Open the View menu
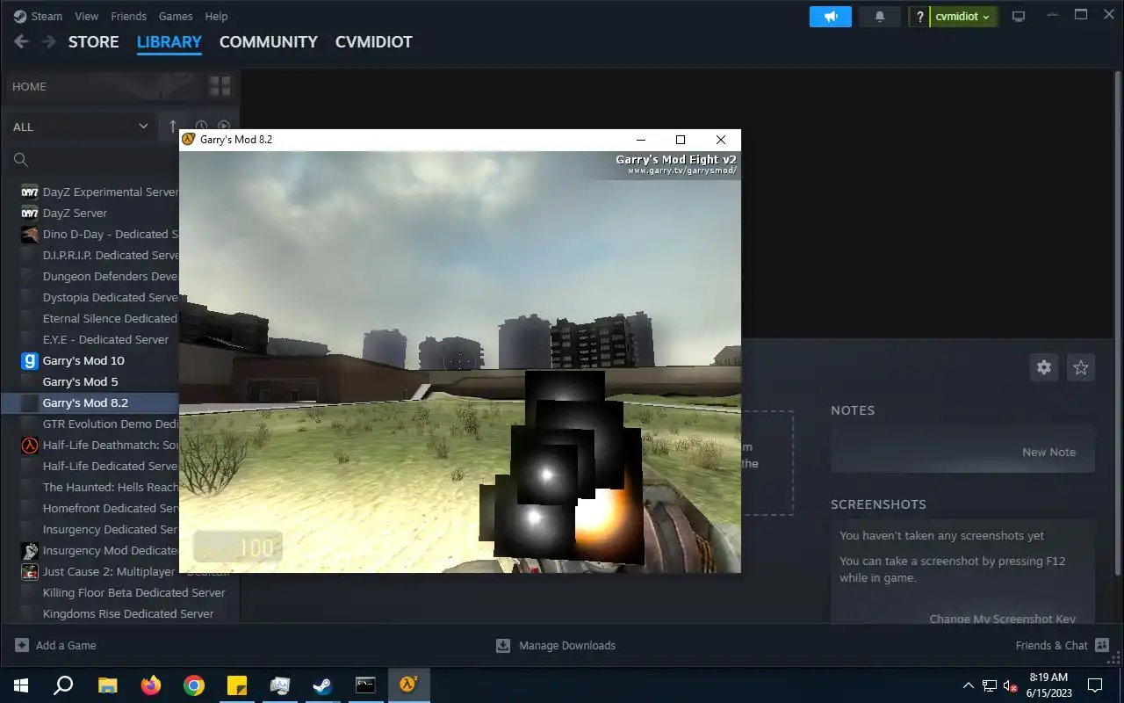This screenshot has width=1124, height=703. pyautogui.click(x=87, y=16)
